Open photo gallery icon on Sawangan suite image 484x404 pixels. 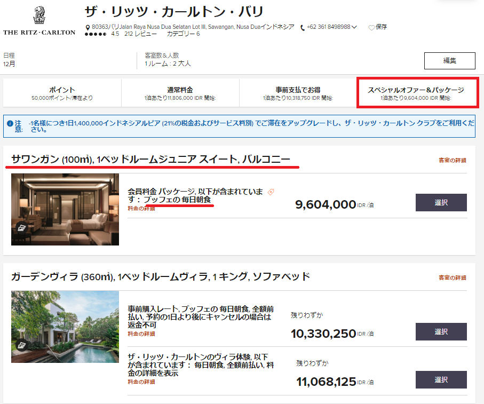pyautogui.click(x=21, y=228)
